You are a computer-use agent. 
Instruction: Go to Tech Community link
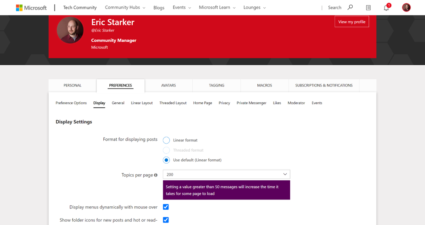pos(80,8)
